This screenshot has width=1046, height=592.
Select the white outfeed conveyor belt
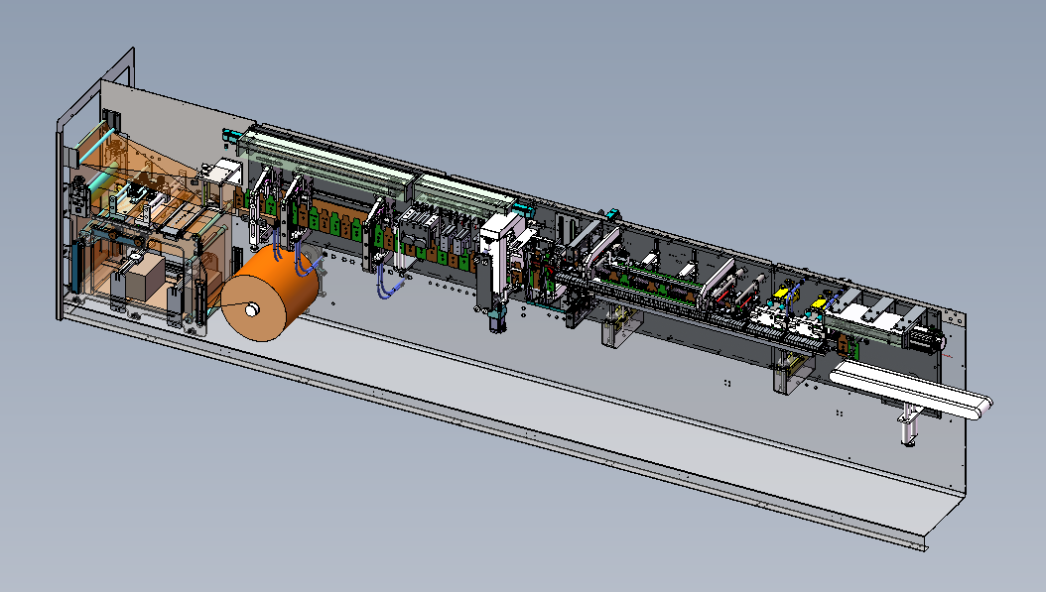tap(911, 389)
